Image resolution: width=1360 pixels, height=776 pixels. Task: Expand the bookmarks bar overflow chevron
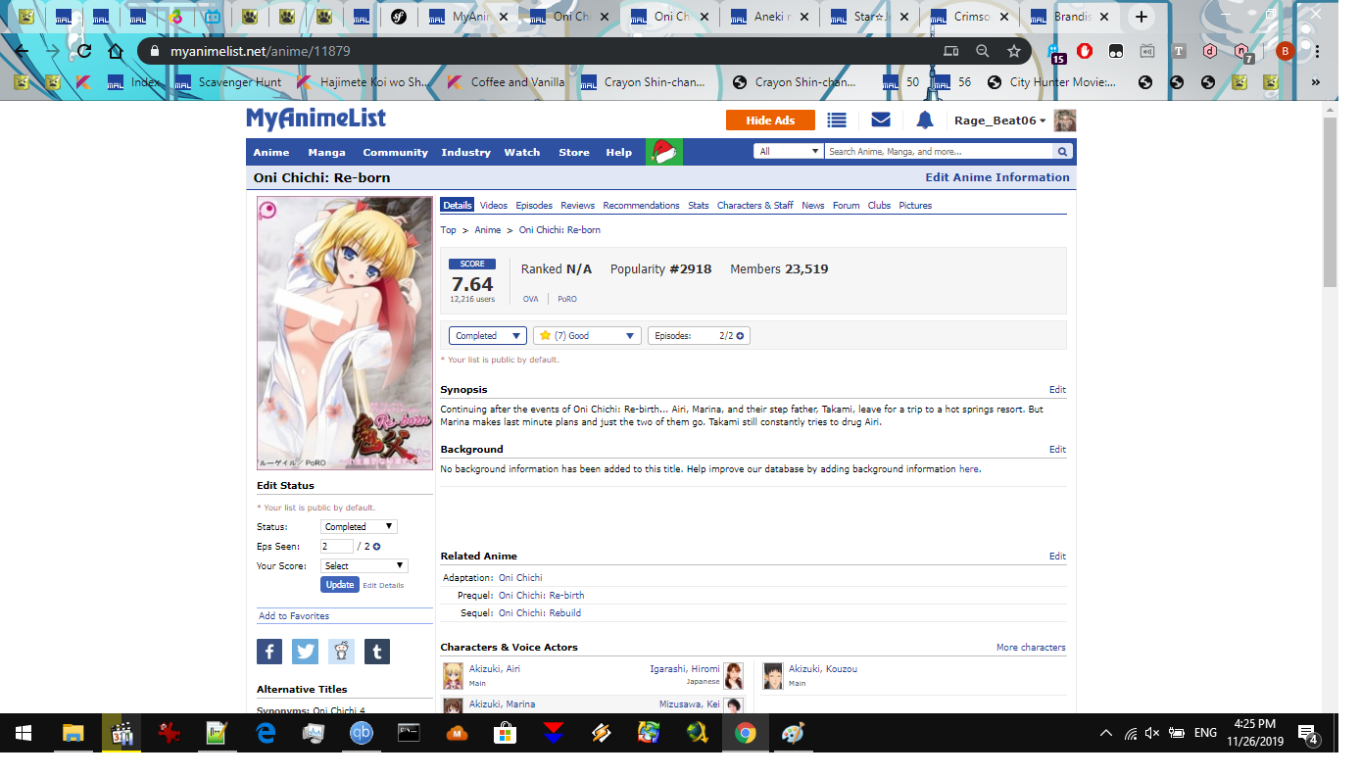(x=1315, y=82)
